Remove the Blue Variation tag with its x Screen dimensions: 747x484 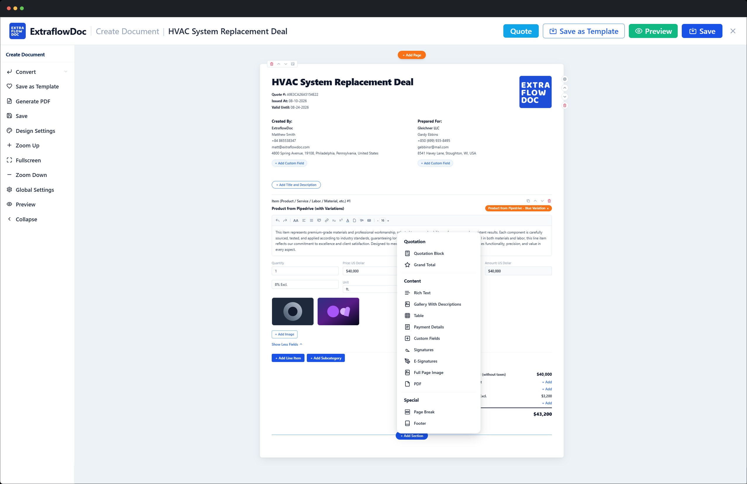[x=548, y=208]
